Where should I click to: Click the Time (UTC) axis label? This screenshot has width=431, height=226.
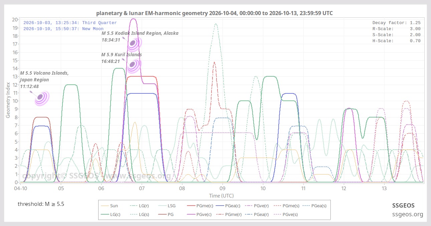point(221,196)
